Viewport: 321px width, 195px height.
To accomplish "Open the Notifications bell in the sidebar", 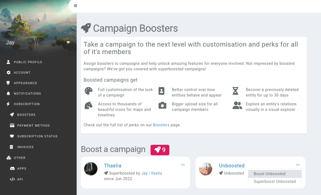I will [8, 93].
